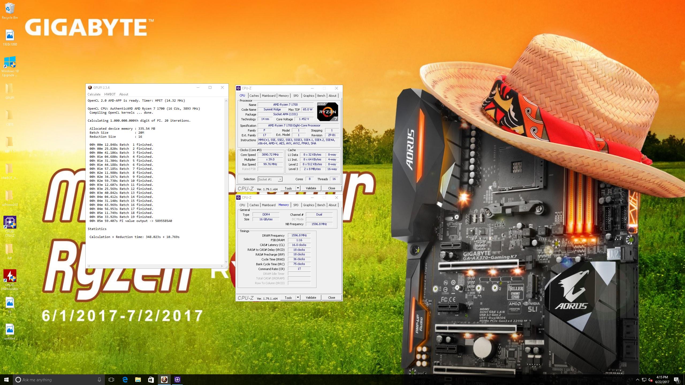Open the Calculate menu in GPUPI
The height and width of the screenshot is (385, 685).
pos(94,94)
